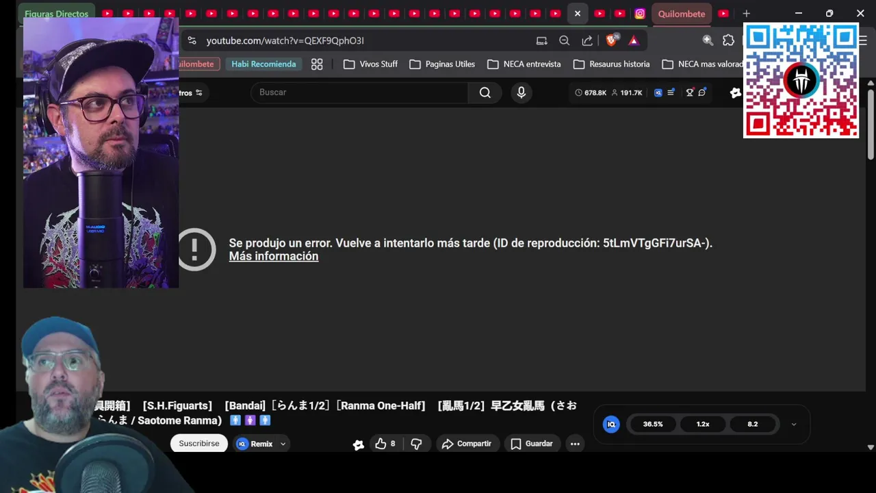Switch to the Quilombete tab
Viewport: 876px width, 493px height.
tap(682, 14)
